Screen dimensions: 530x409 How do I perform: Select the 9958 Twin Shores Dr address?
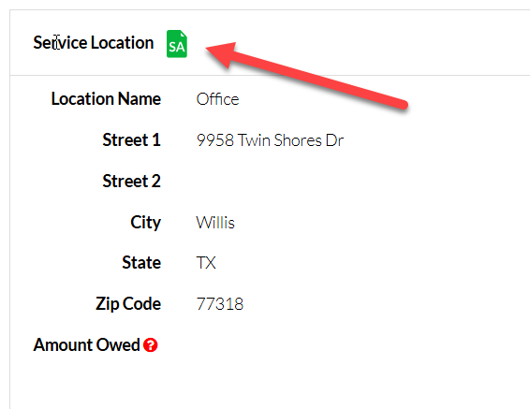270,140
